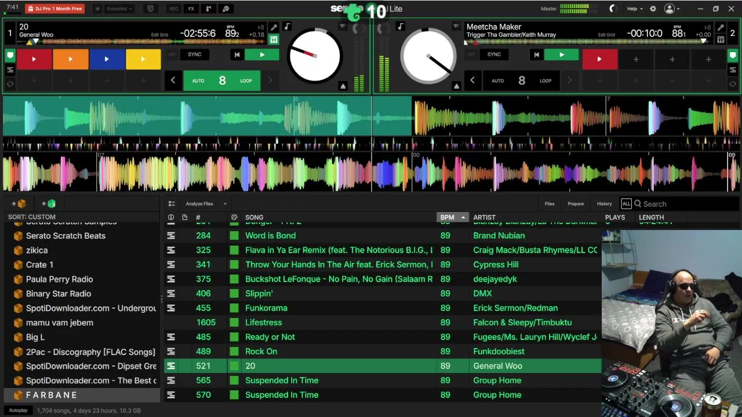Toggle deck 2 keyboard pitch play icon

point(721,39)
